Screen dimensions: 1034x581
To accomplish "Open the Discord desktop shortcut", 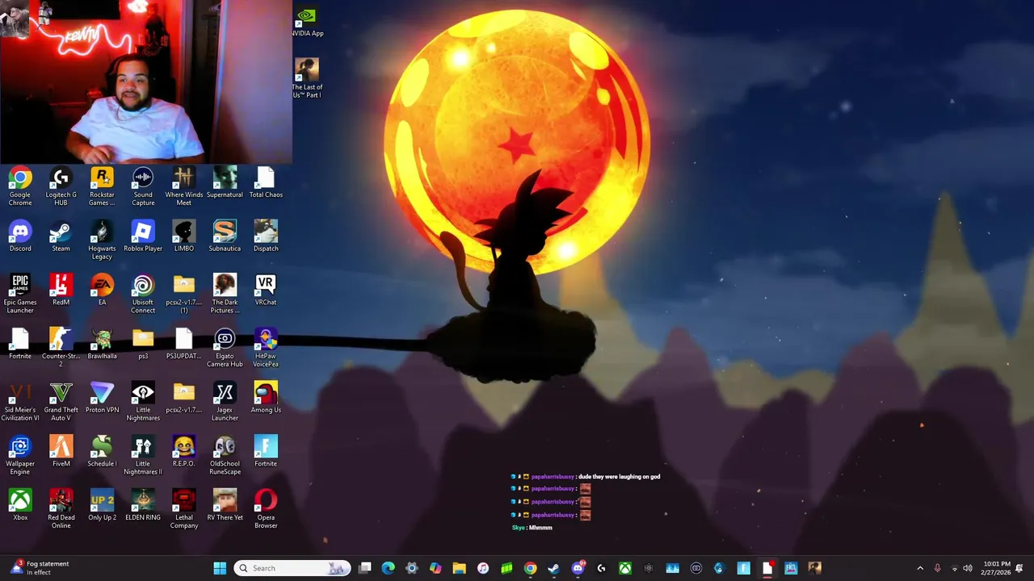I will click(x=20, y=236).
